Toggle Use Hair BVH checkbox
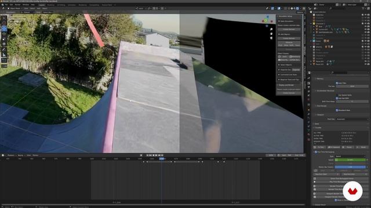Screen dimensions: 371x208 click(337, 98)
